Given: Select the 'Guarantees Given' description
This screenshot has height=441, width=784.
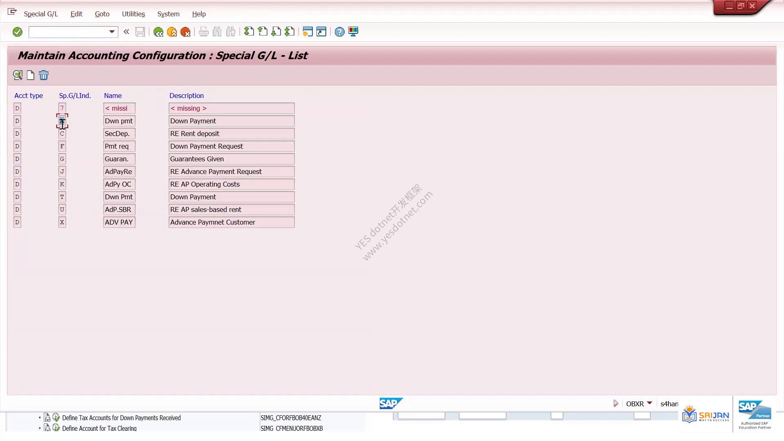Looking at the screenshot, I should pyautogui.click(x=232, y=159).
